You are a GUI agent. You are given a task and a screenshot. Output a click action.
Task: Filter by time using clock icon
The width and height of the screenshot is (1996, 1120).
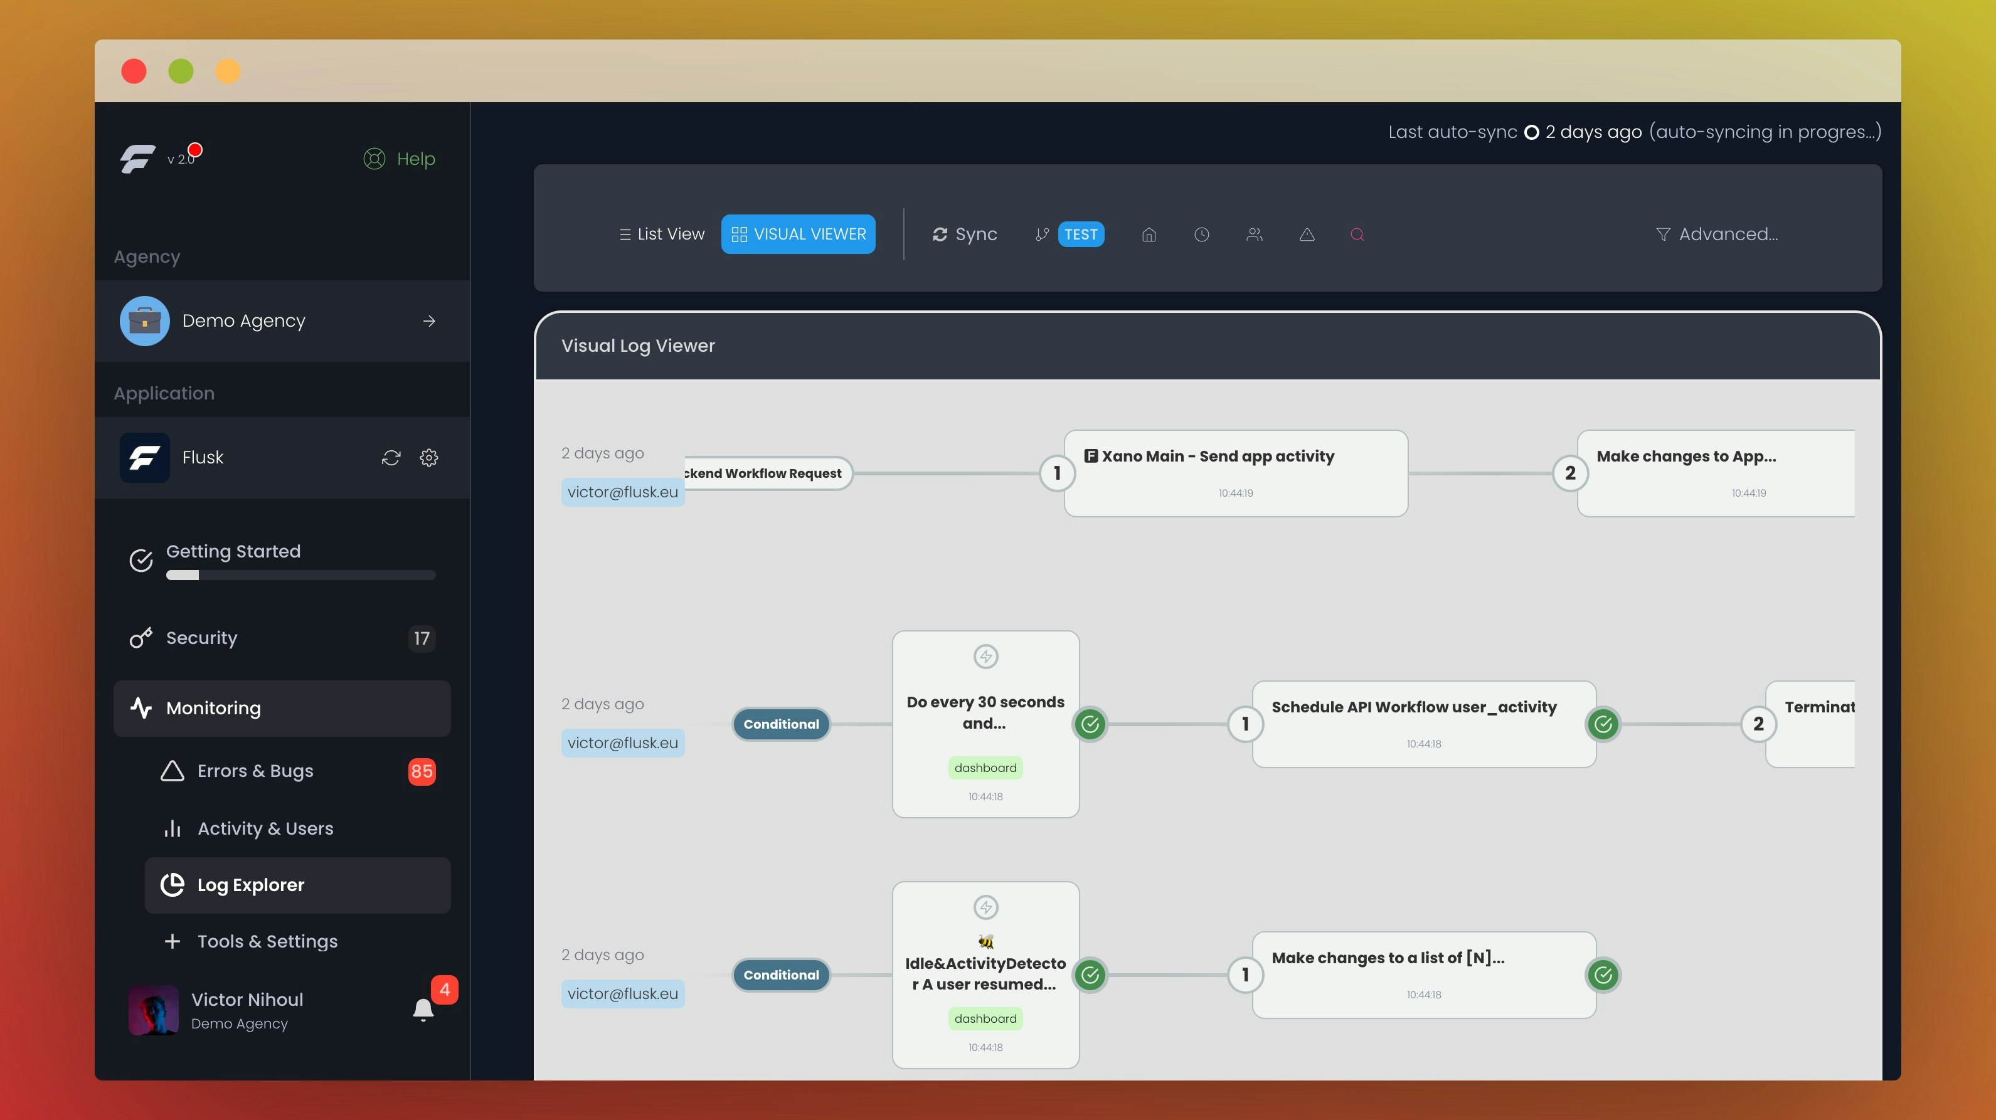pyautogui.click(x=1202, y=234)
